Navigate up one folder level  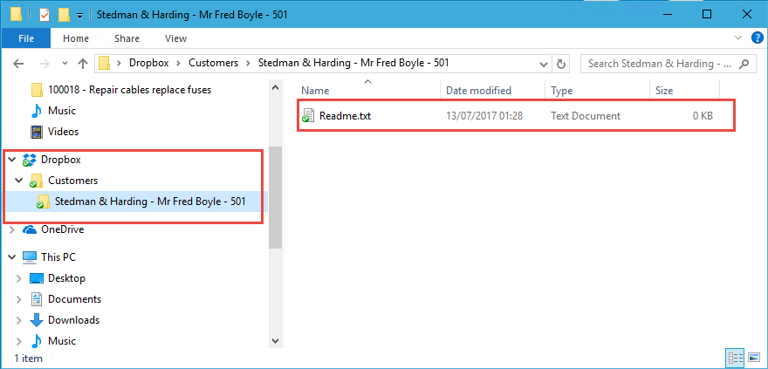point(82,63)
